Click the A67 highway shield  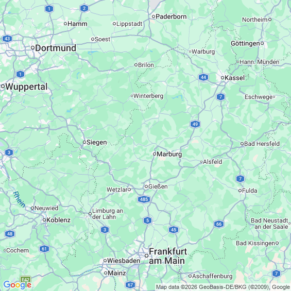[130, 285]
